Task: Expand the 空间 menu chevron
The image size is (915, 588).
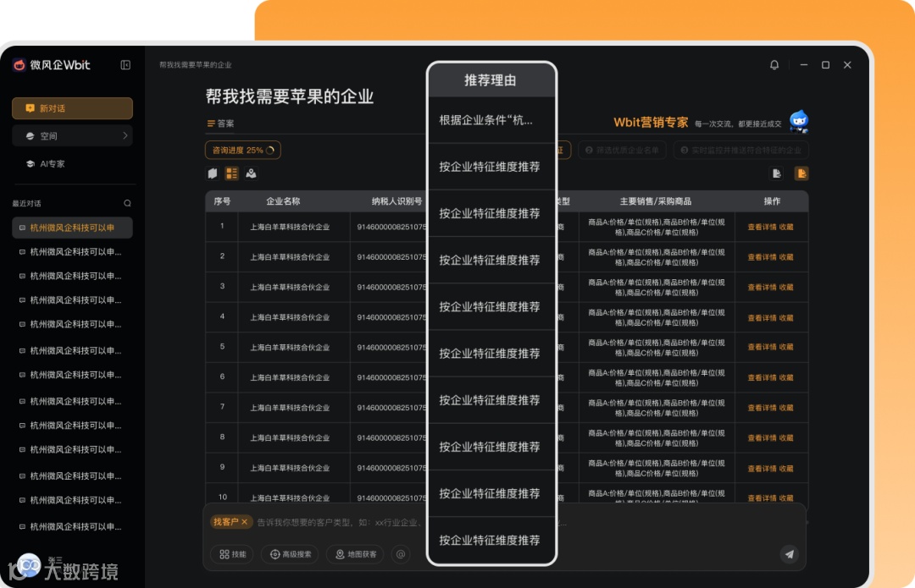Action: (125, 135)
